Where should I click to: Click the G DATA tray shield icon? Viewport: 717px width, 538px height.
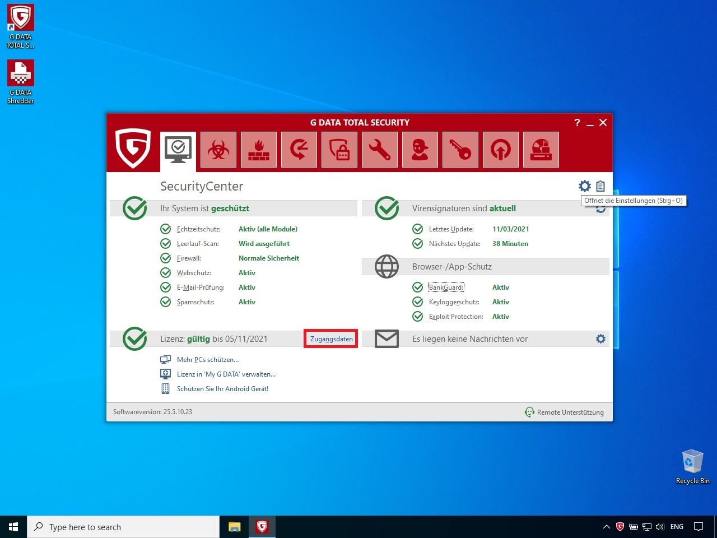tap(620, 527)
